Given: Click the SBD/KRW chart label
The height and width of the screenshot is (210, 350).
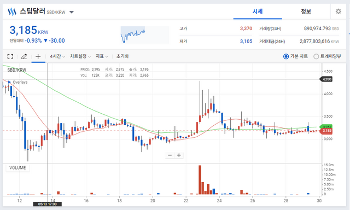Looking at the screenshot, I should point(17,70).
